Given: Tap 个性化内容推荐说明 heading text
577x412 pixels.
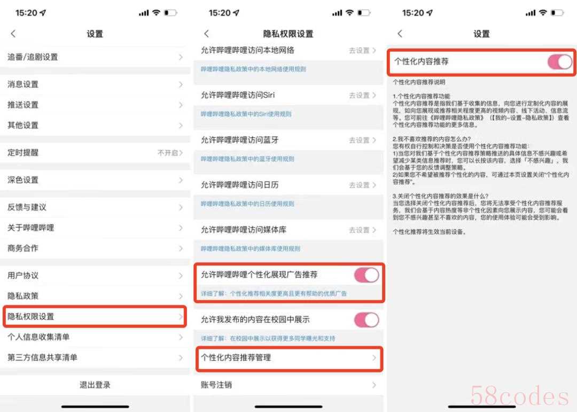Looking at the screenshot, I should click(419, 82).
